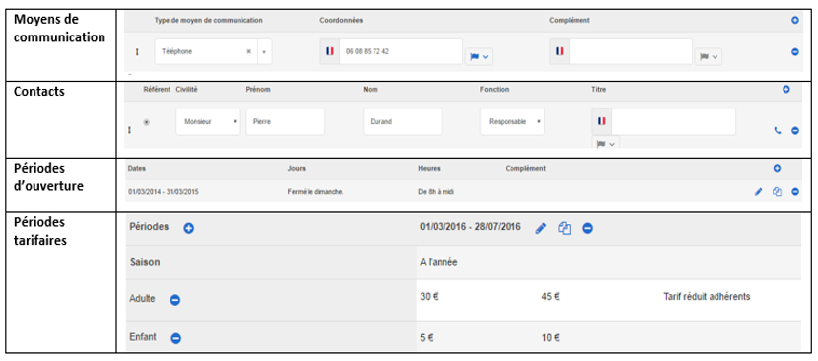
Task: Open the Téléphone type dropdown arrow
Action: coord(264,51)
